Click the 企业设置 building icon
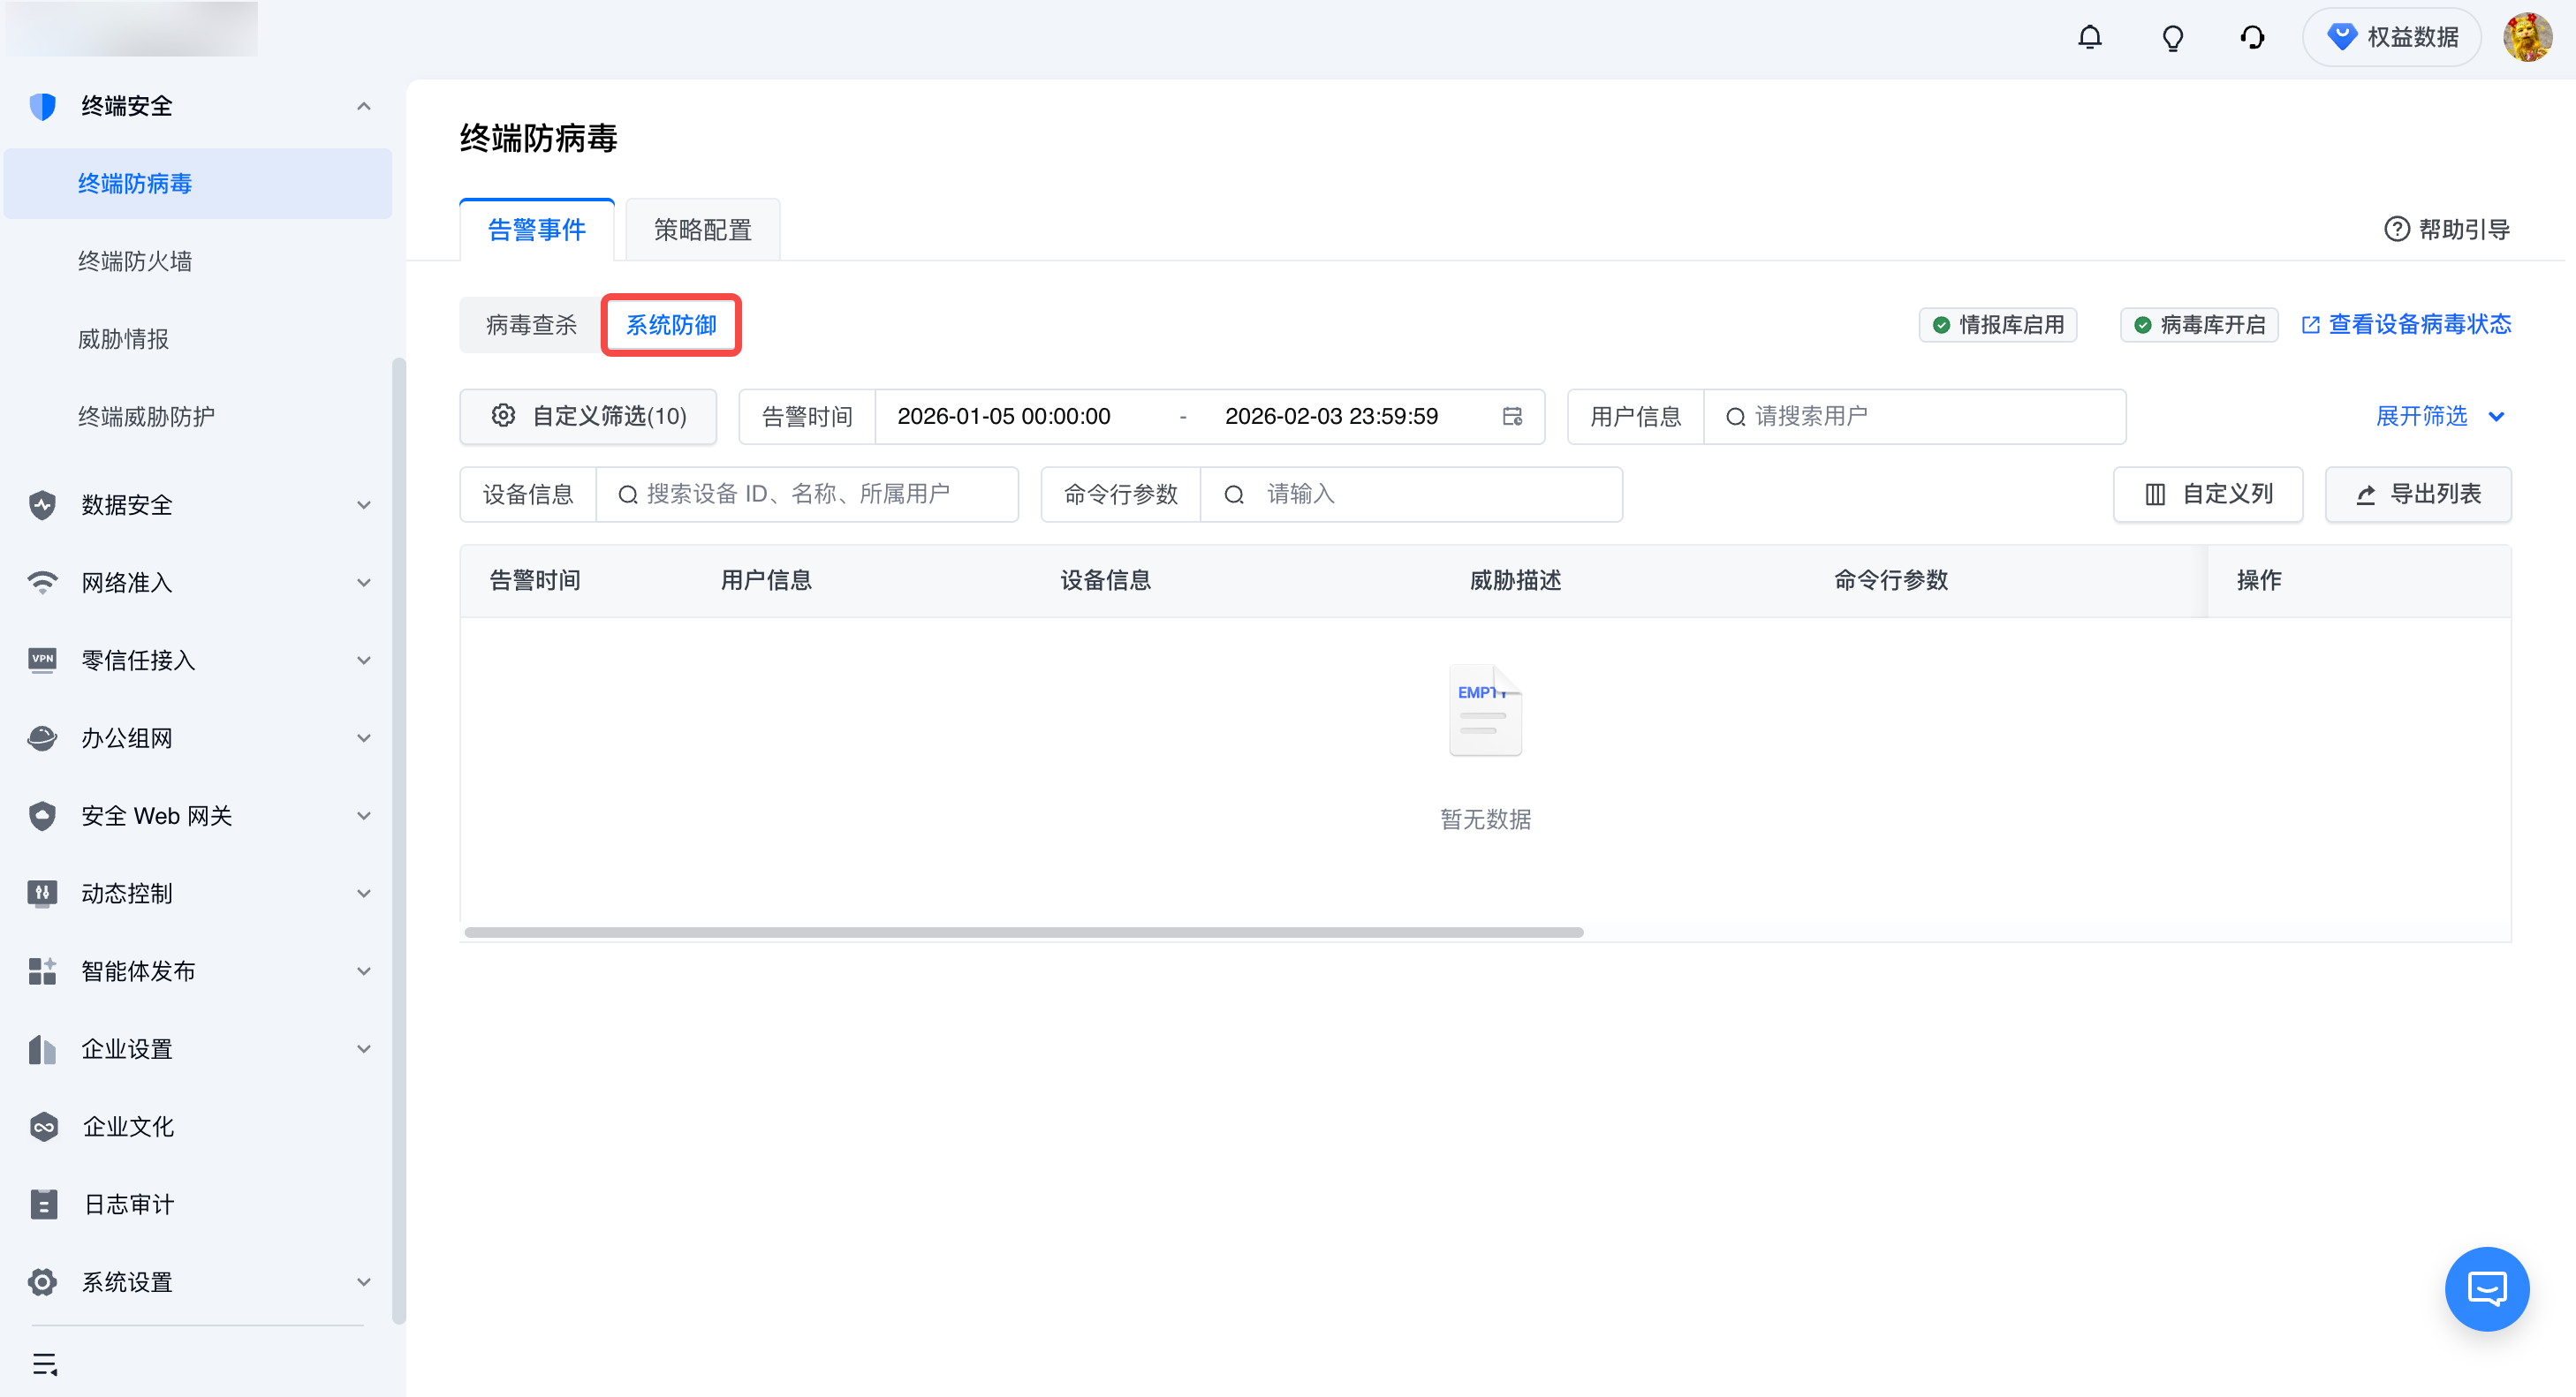The width and height of the screenshot is (2576, 1397). point(42,1048)
